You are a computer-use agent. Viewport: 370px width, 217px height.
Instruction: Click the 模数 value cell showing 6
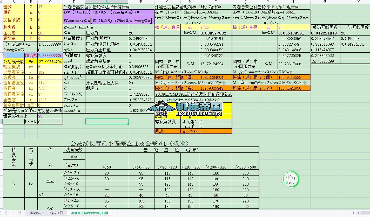pos(50,12)
